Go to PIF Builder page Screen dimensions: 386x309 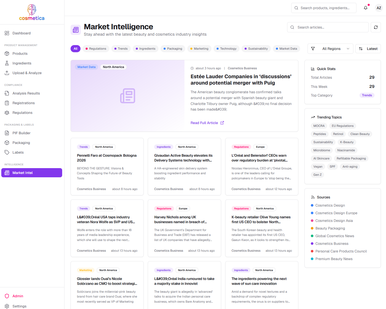21,133
